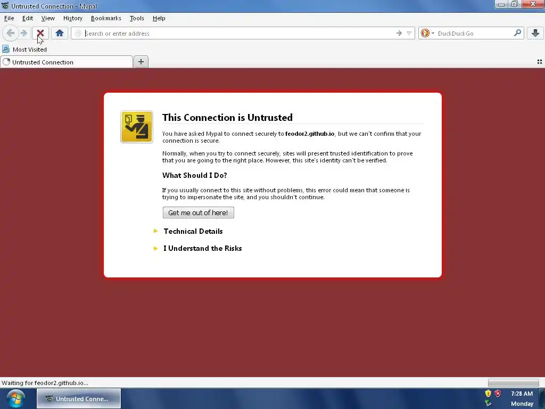Open the View menu
The height and width of the screenshot is (409, 545).
pos(48,18)
